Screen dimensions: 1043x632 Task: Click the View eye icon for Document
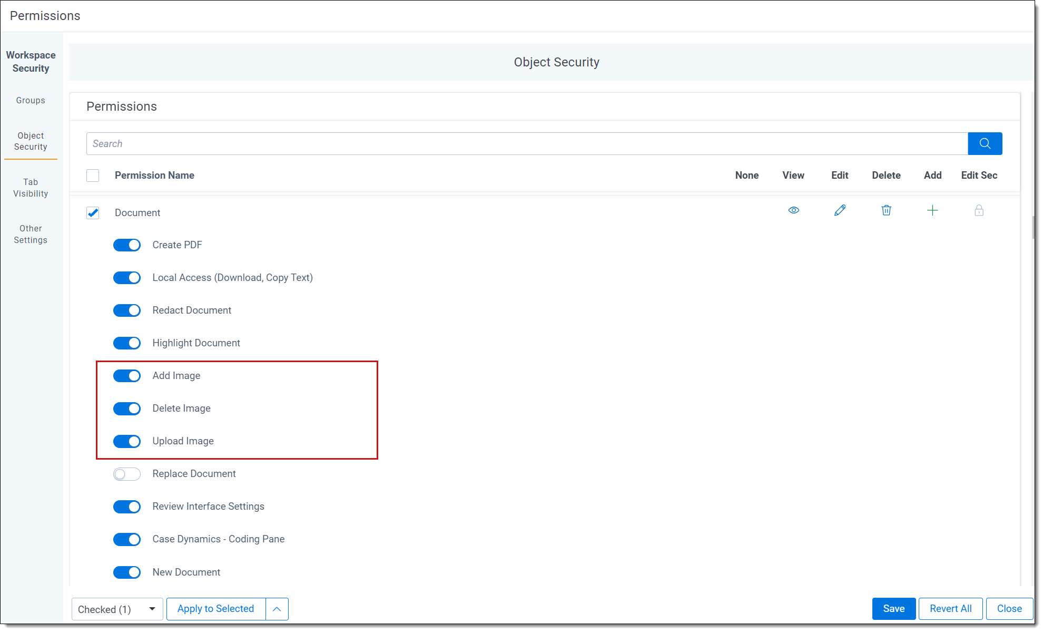(793, 210)
